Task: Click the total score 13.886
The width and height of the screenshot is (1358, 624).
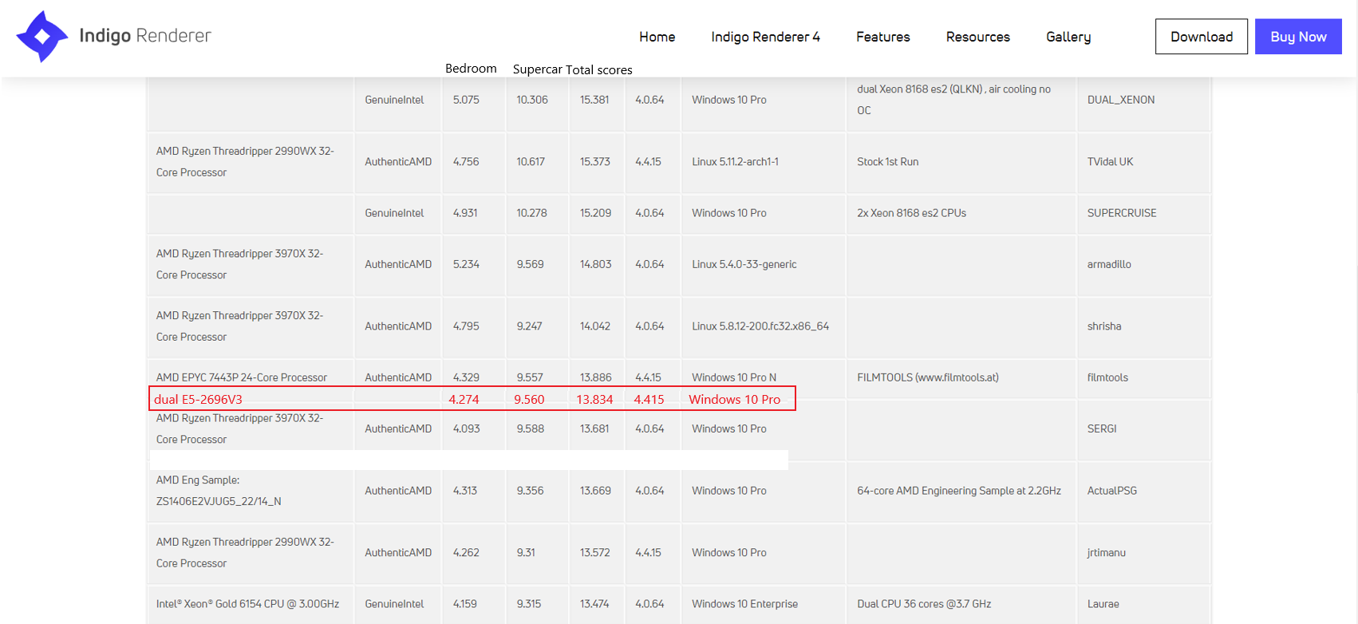Action: (595, 377)
